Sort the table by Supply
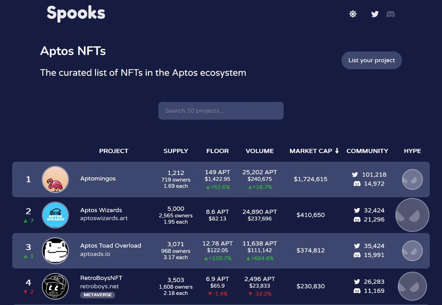 point(176,151)
